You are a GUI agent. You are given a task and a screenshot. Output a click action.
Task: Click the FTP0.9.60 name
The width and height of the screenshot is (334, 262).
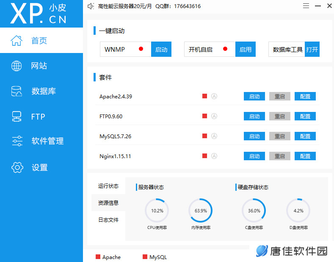(111, 116)
